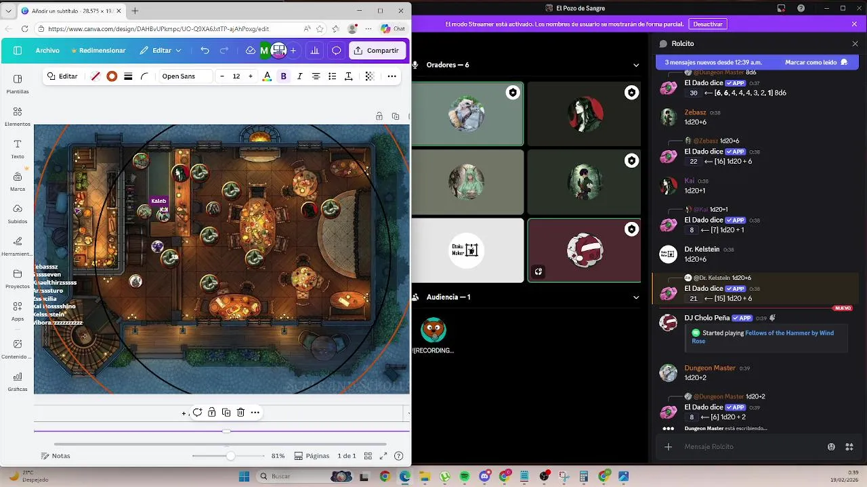867x487 pixels.
Task: Open text color picker icon
Action: tap(267, 76)
